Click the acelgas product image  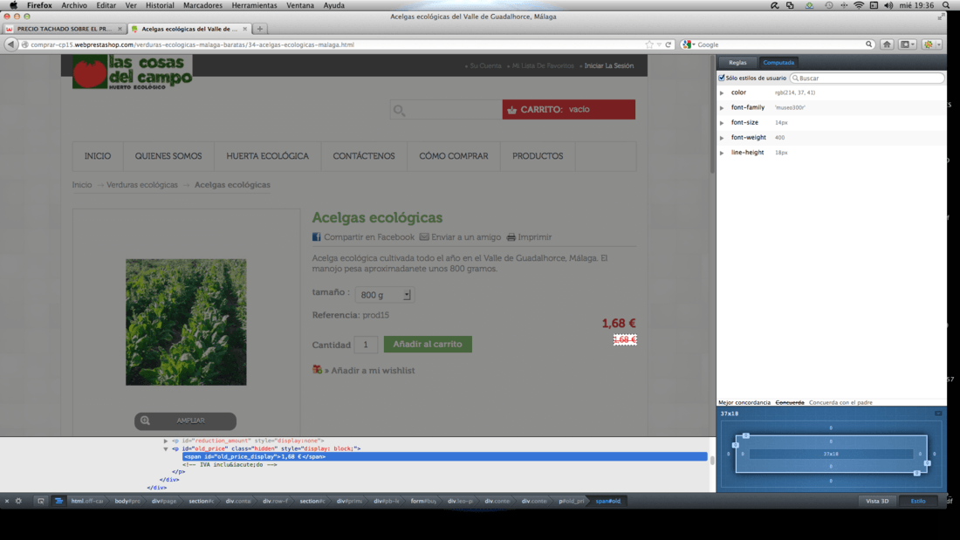pos(186,322)
